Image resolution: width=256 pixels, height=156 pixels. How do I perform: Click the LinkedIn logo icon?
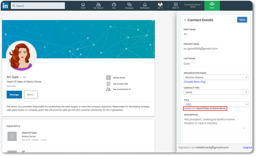5,6
